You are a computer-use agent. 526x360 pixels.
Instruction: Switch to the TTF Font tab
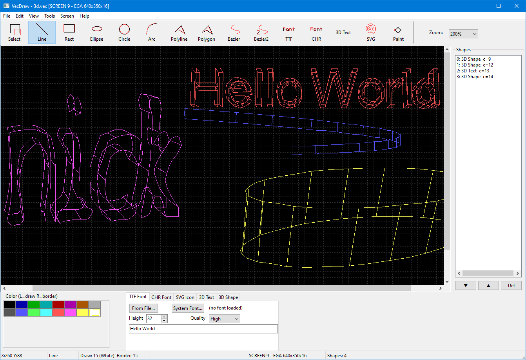tap(138, 297)
